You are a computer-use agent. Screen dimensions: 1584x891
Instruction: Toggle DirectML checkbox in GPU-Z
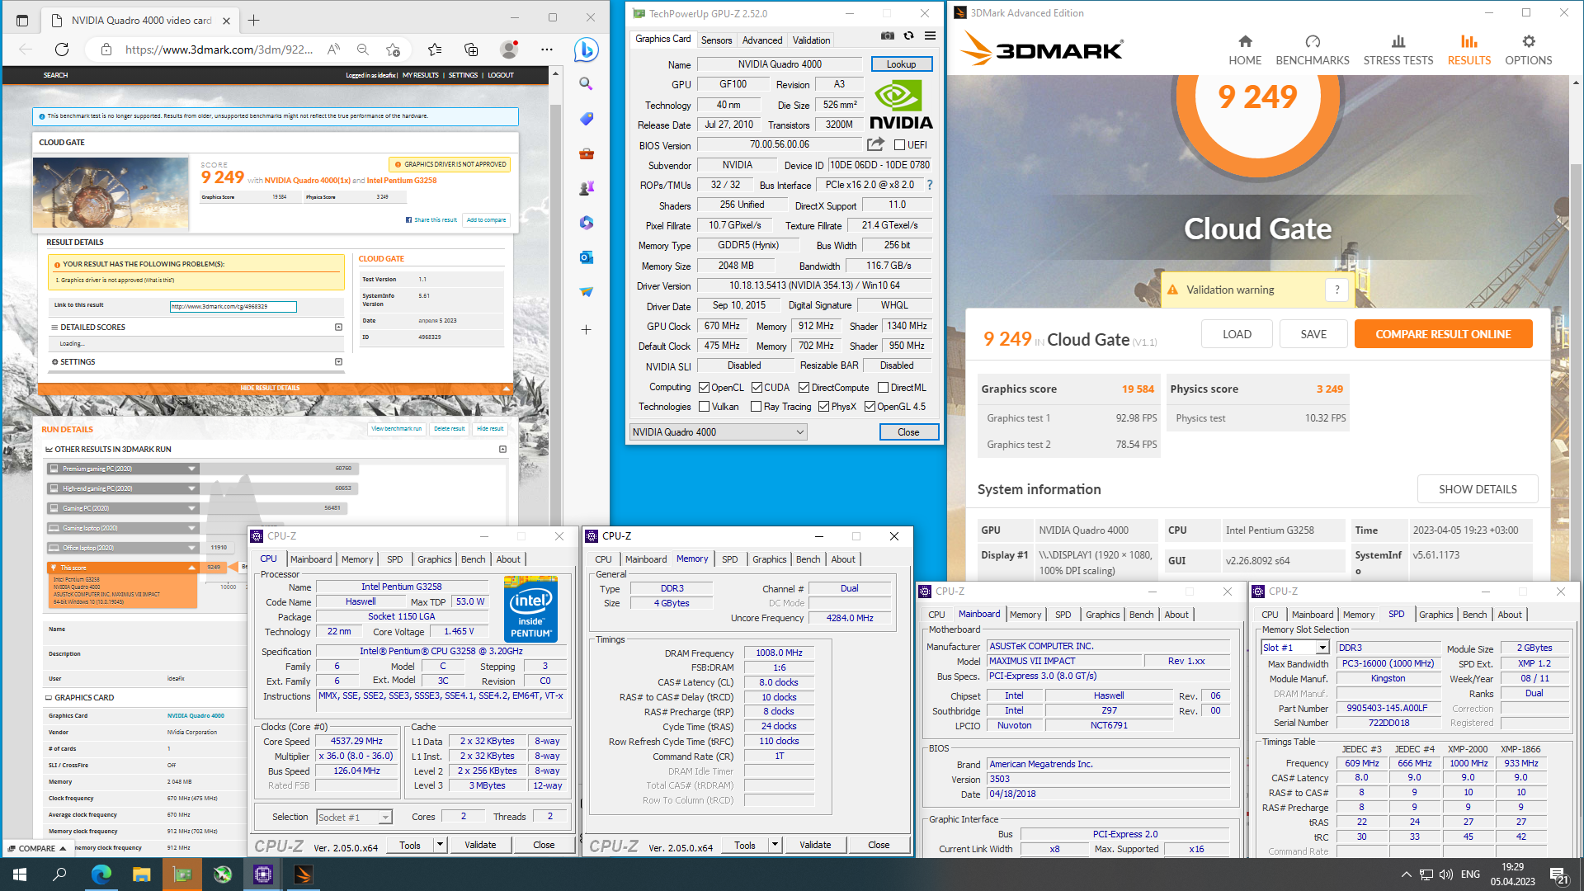883,388
